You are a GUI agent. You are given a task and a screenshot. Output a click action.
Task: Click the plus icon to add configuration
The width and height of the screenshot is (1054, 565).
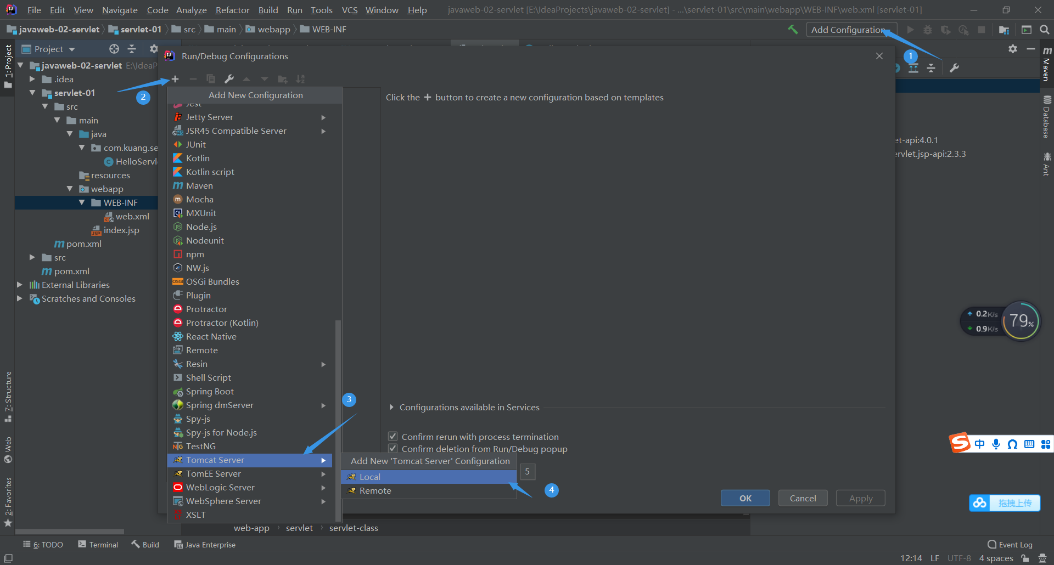tap(175, 79)
